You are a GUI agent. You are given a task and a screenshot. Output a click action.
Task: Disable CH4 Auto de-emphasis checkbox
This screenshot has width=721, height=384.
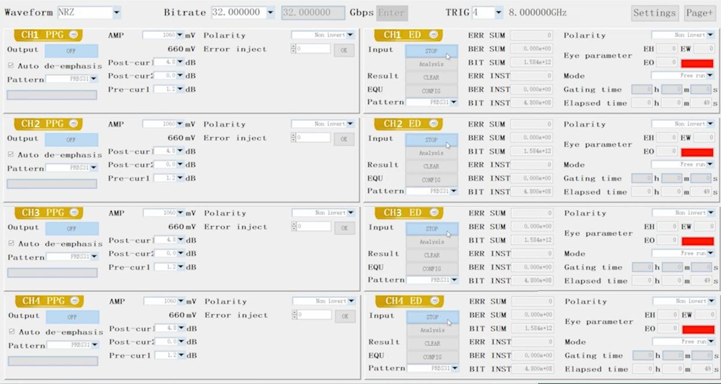click(12, 332)
